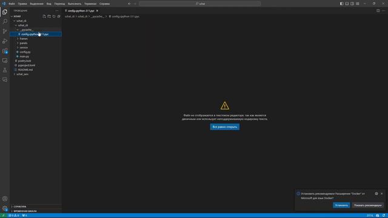Split the editor to the right

(378, 11)
